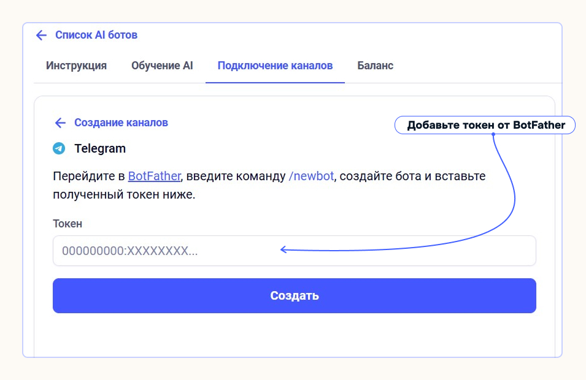Follow the BotFather hyperlink
586x380 pixels.
coord(154,177)
